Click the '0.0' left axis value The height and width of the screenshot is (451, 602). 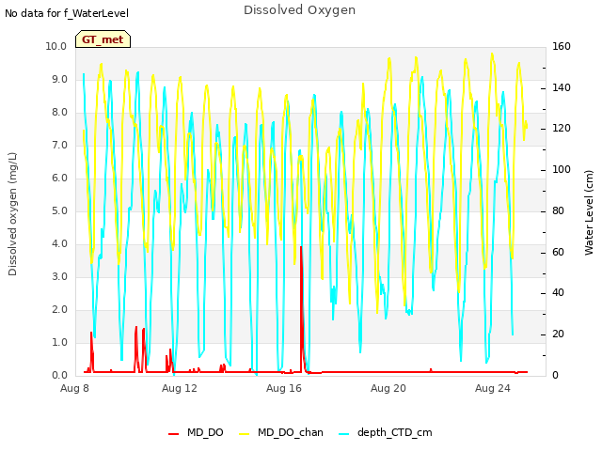point(59,376)
